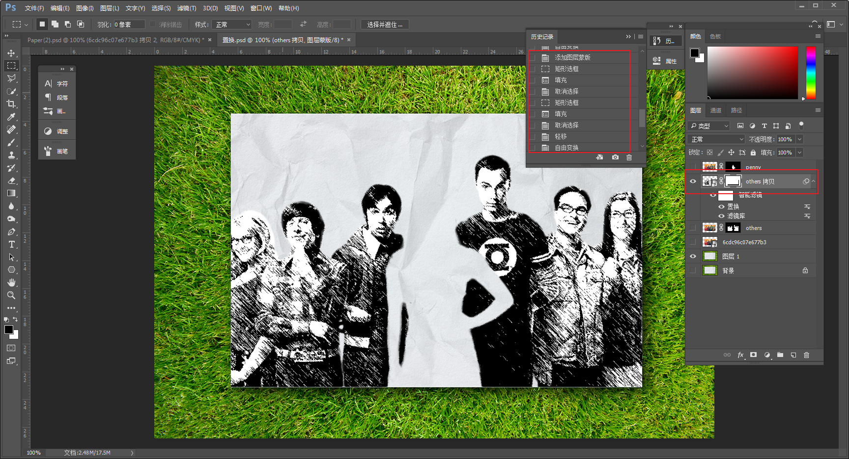Click lock all icon in Layers panel

coord(753,153)
